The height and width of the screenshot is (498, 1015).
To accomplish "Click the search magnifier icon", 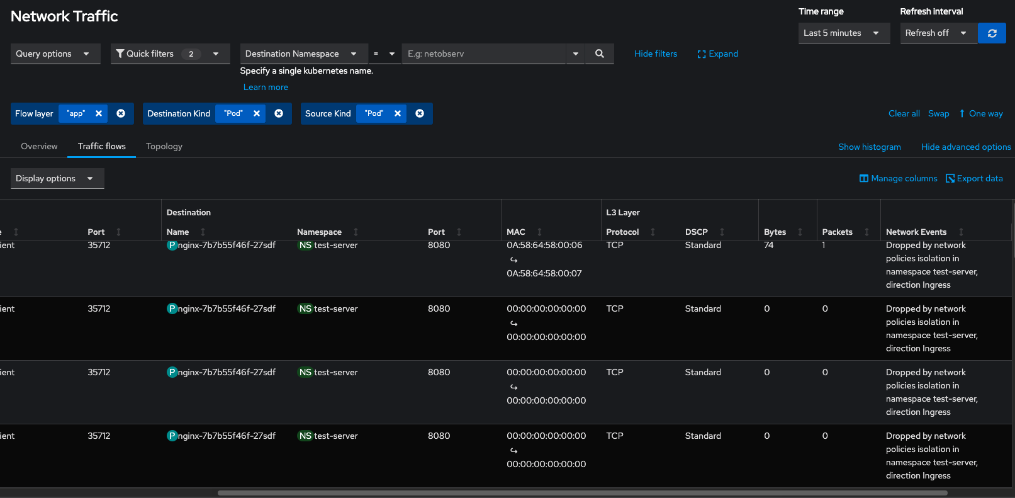I will [x=599, y=54].
